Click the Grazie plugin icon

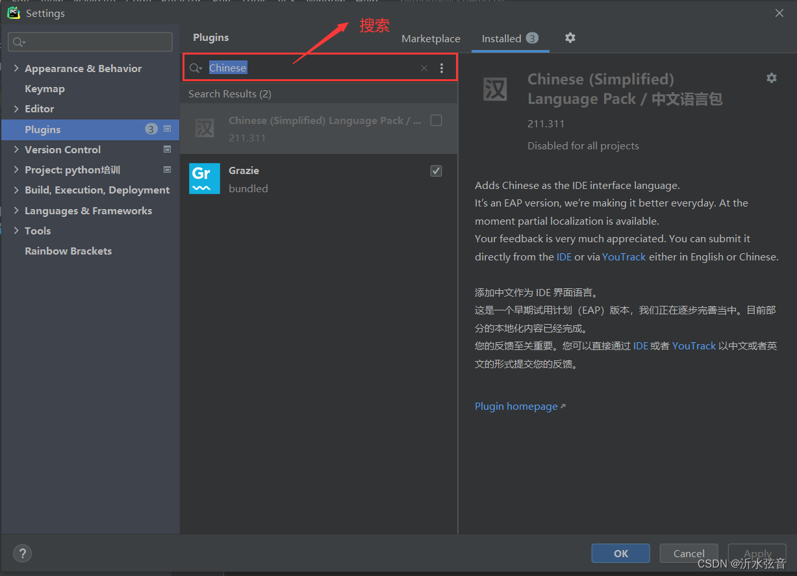click(205, 179)
